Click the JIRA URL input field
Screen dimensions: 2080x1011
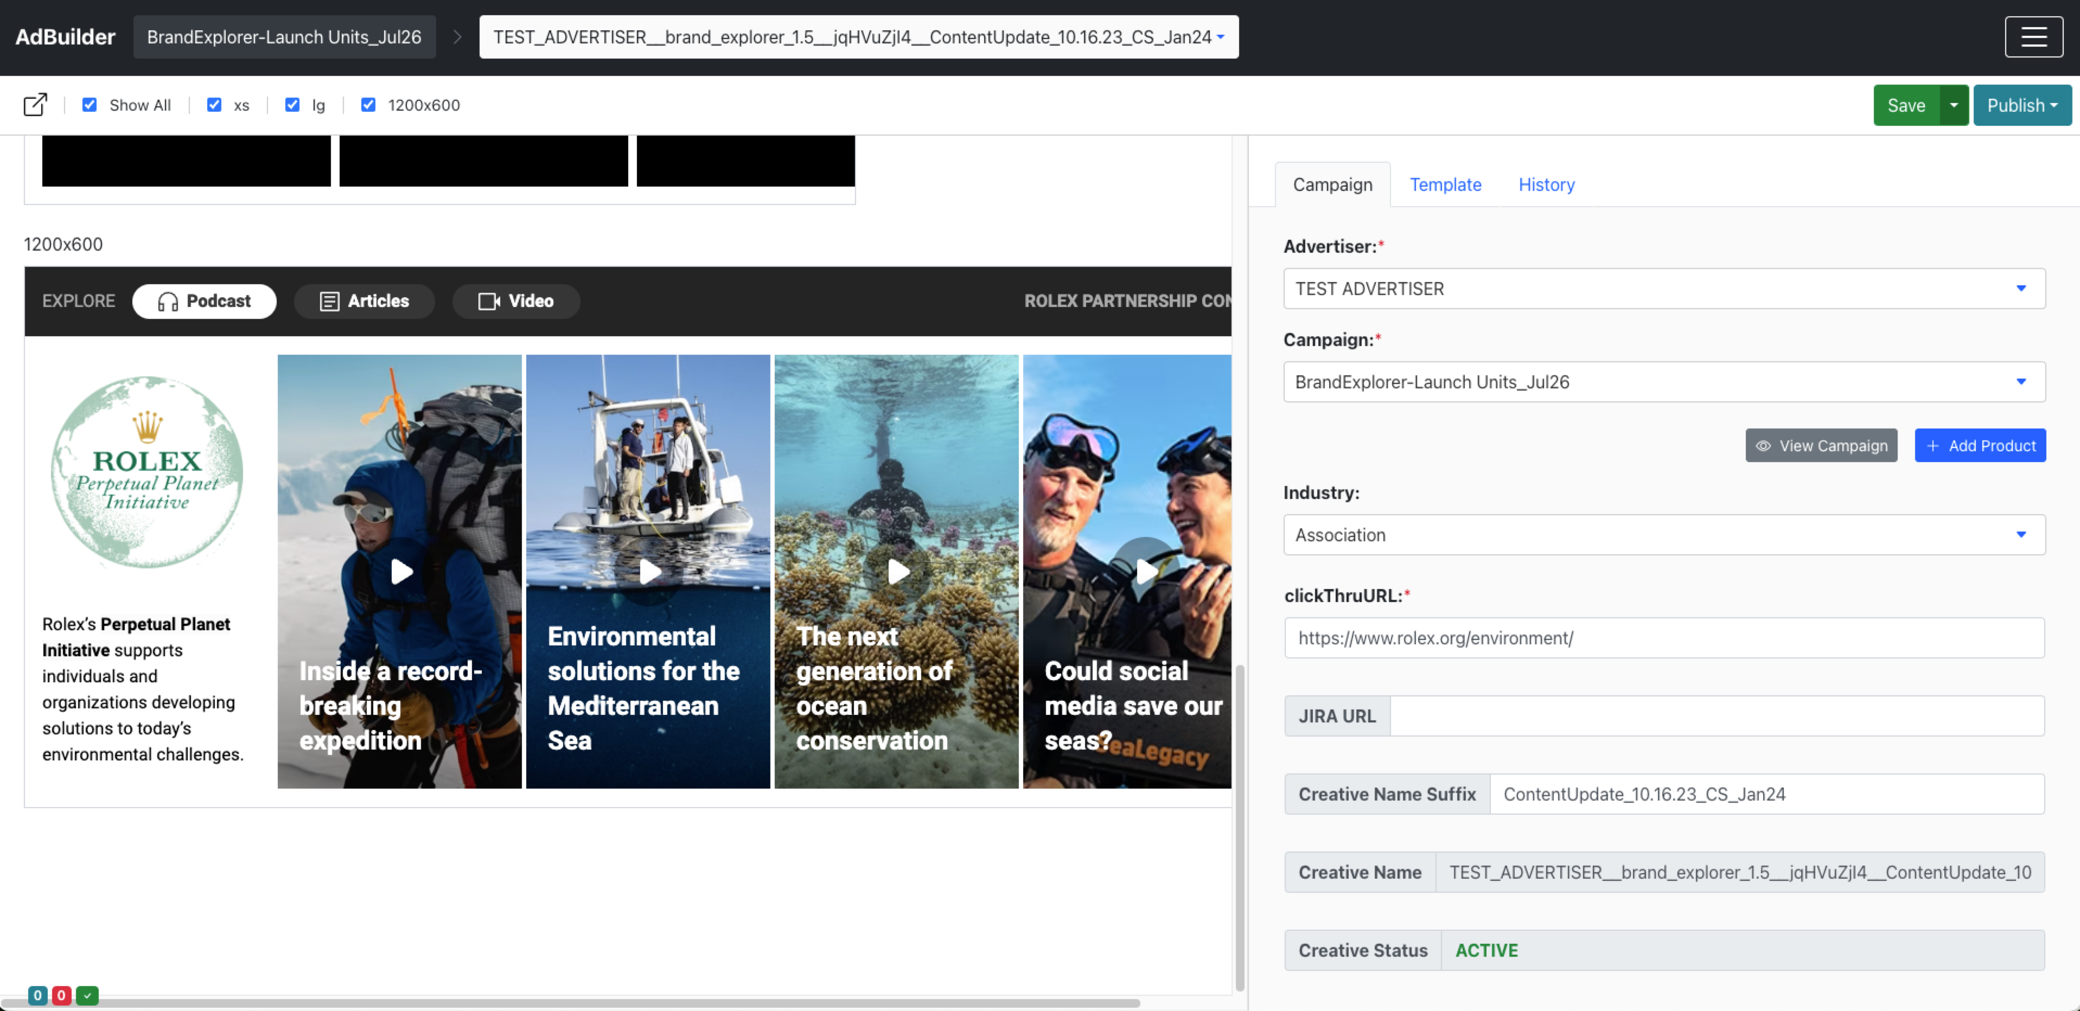click(x=1717, y=716)
